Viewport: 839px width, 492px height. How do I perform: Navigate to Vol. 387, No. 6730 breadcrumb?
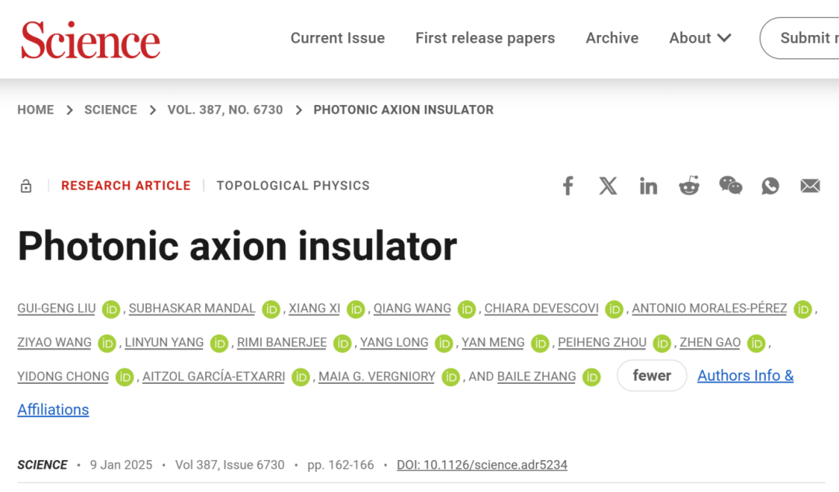225,110
